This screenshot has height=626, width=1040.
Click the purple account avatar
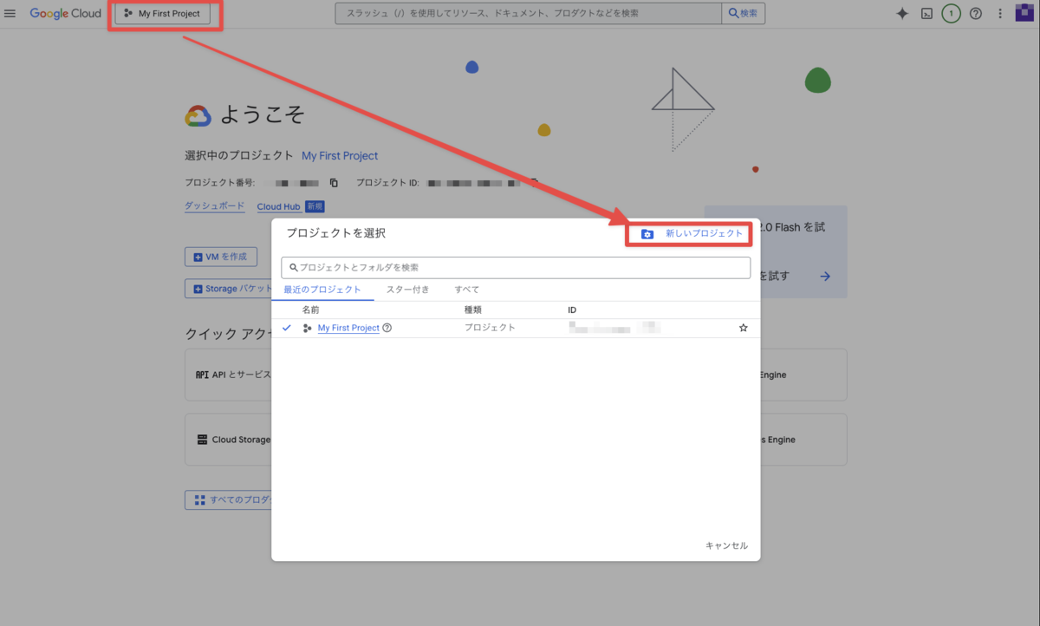(1024, 14)
